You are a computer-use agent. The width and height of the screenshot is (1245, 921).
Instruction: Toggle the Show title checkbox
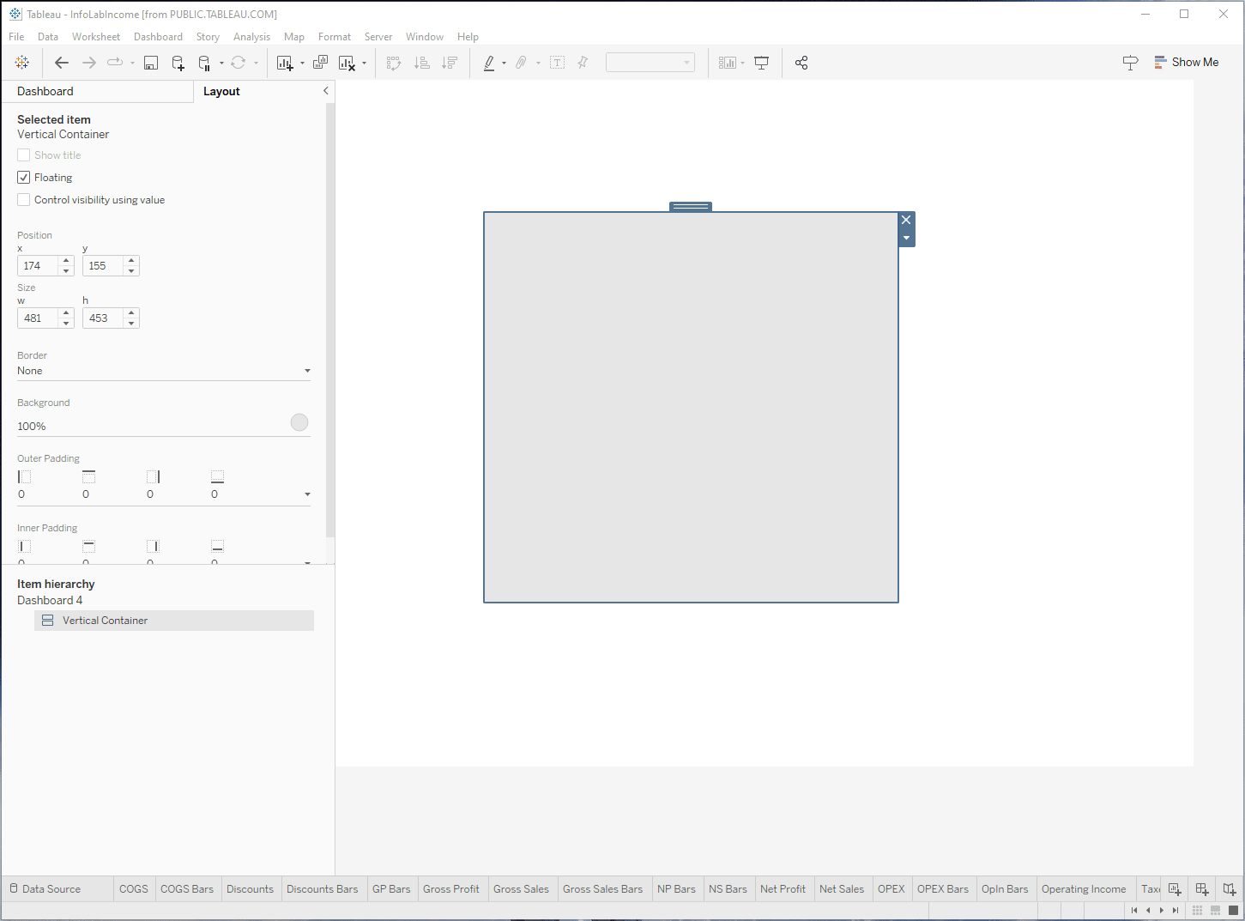pos(24,155)
